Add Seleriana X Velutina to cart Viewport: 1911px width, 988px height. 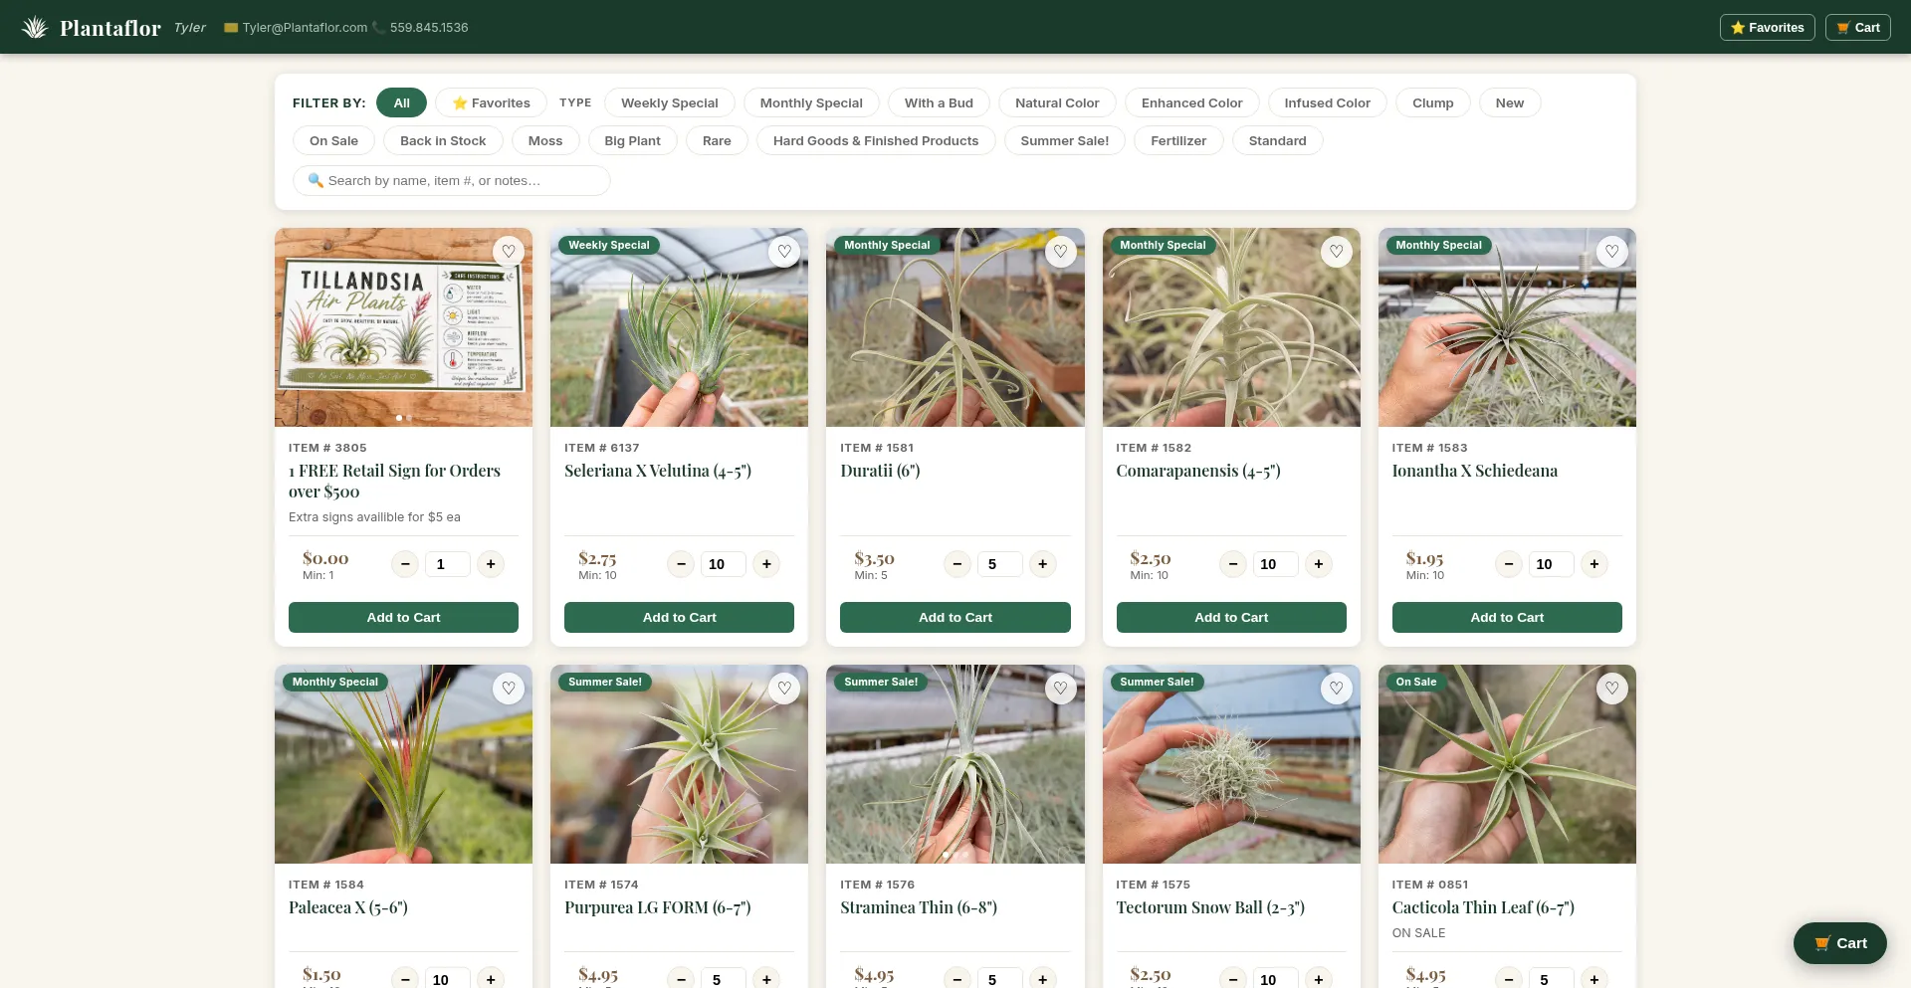(679, 617)
